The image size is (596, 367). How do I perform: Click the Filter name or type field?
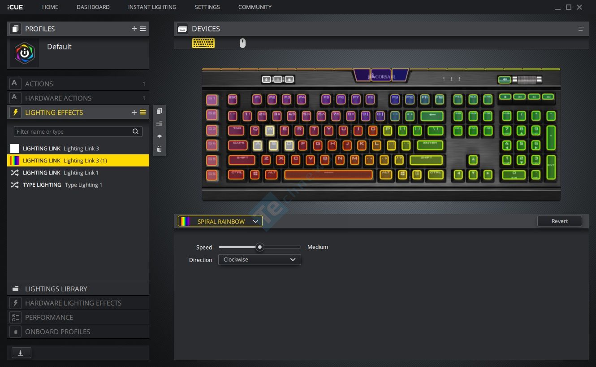[78, 131]
